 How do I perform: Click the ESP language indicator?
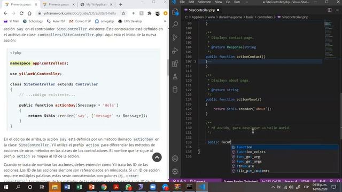tap(306, 187)
